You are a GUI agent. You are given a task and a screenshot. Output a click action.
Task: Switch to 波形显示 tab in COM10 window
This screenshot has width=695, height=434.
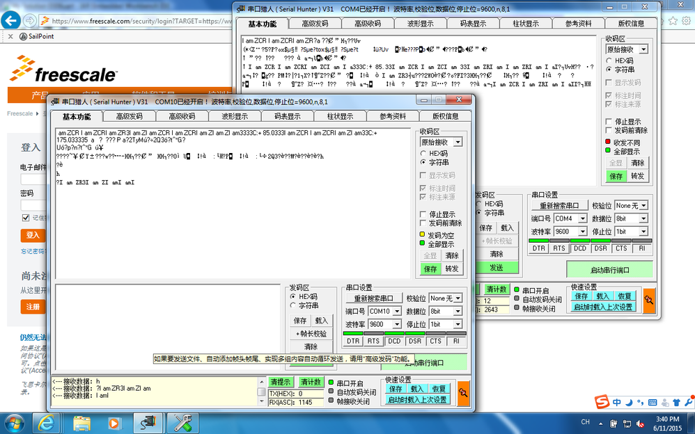235,116
